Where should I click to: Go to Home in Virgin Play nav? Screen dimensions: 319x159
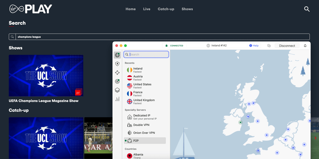(131, 9)
